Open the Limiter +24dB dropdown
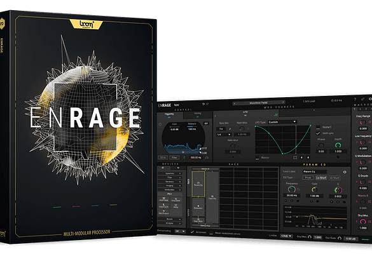The height and width of the screenshot is (254, 372). pyautogui.click(x=286, y=236)
